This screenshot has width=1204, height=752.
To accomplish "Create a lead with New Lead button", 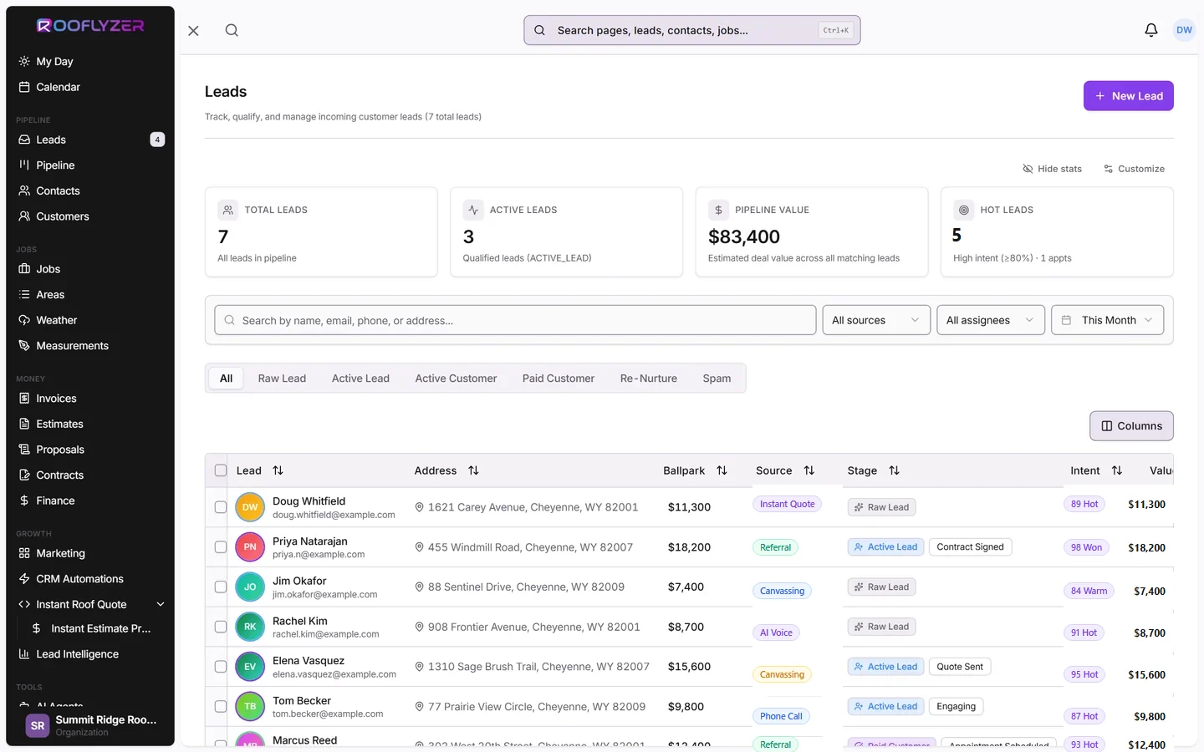I will 1129,96.
